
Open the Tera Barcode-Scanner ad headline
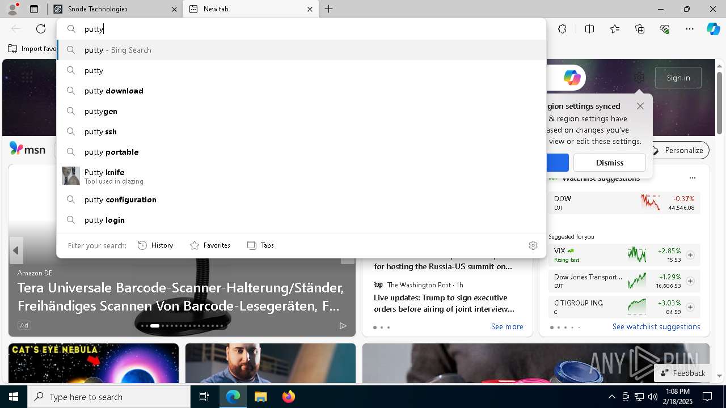181,297
